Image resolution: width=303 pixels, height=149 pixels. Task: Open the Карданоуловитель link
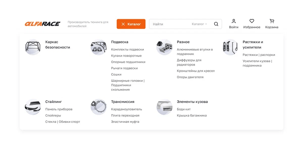(x=127, y=109)
